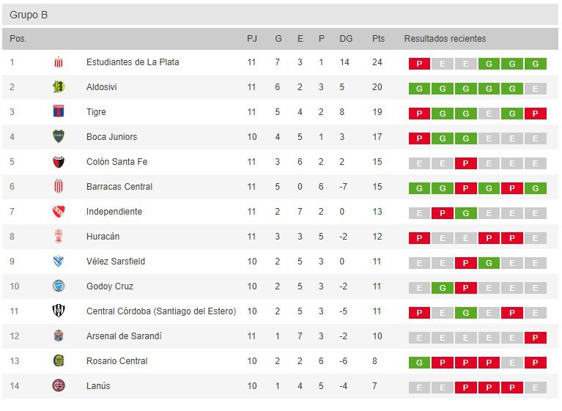The width and height of the screenshot is (562, 411).
Task: Open the Arsenal de Sarandí team link
Action: click(124, 336)
